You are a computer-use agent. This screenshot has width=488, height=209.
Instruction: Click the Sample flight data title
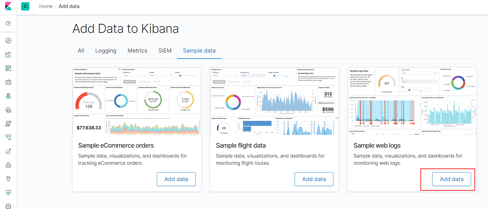click(241, 145)
